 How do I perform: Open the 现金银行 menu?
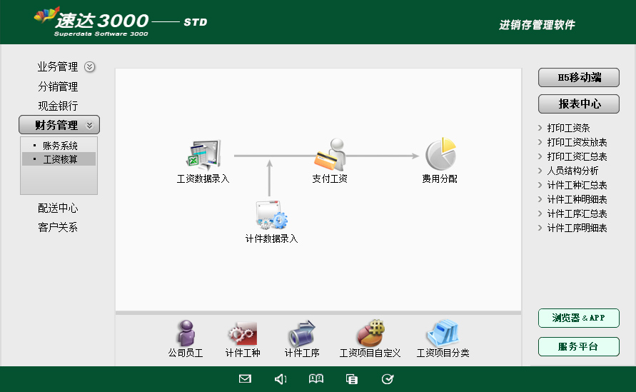pos(58,106)
